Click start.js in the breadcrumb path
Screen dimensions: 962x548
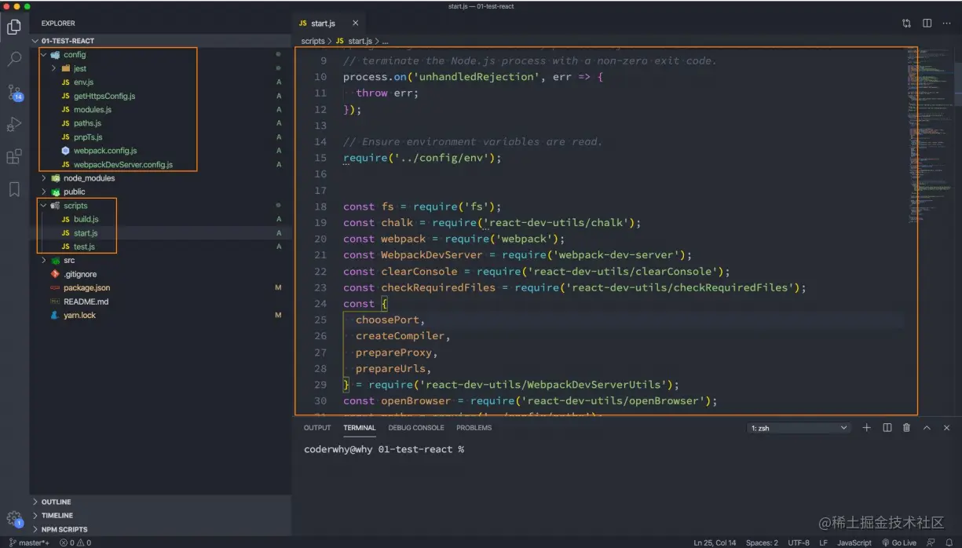point(360,41)
